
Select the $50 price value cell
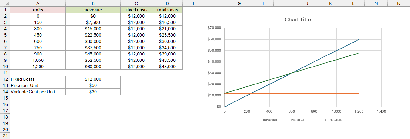click(x=93, y=85)
